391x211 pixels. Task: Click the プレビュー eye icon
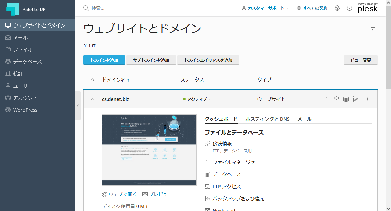point(145,194)
